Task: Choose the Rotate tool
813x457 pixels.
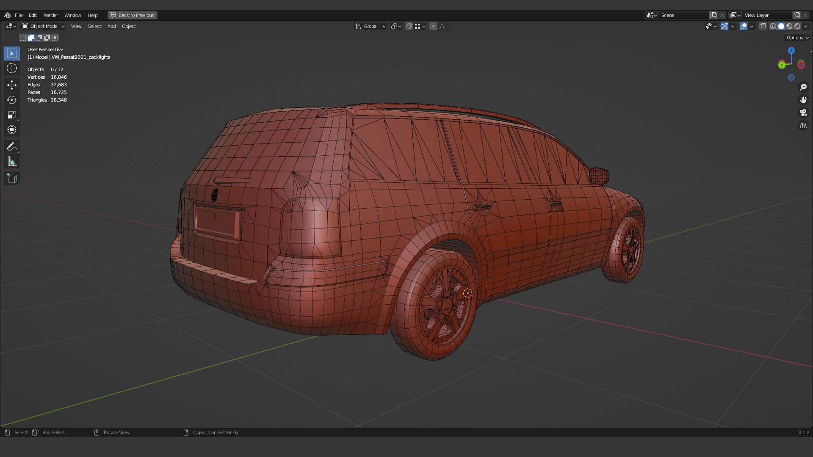Action: coord(12,100)
